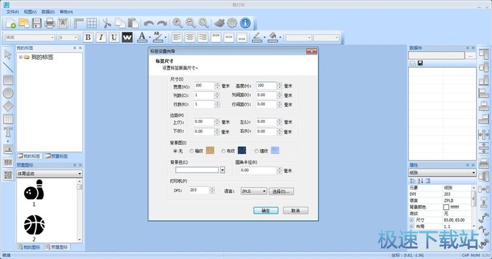The height and width of the screenshot is (259, 492).
Task: Open settings via the gear toolbar icon
Action: point(232,22)
